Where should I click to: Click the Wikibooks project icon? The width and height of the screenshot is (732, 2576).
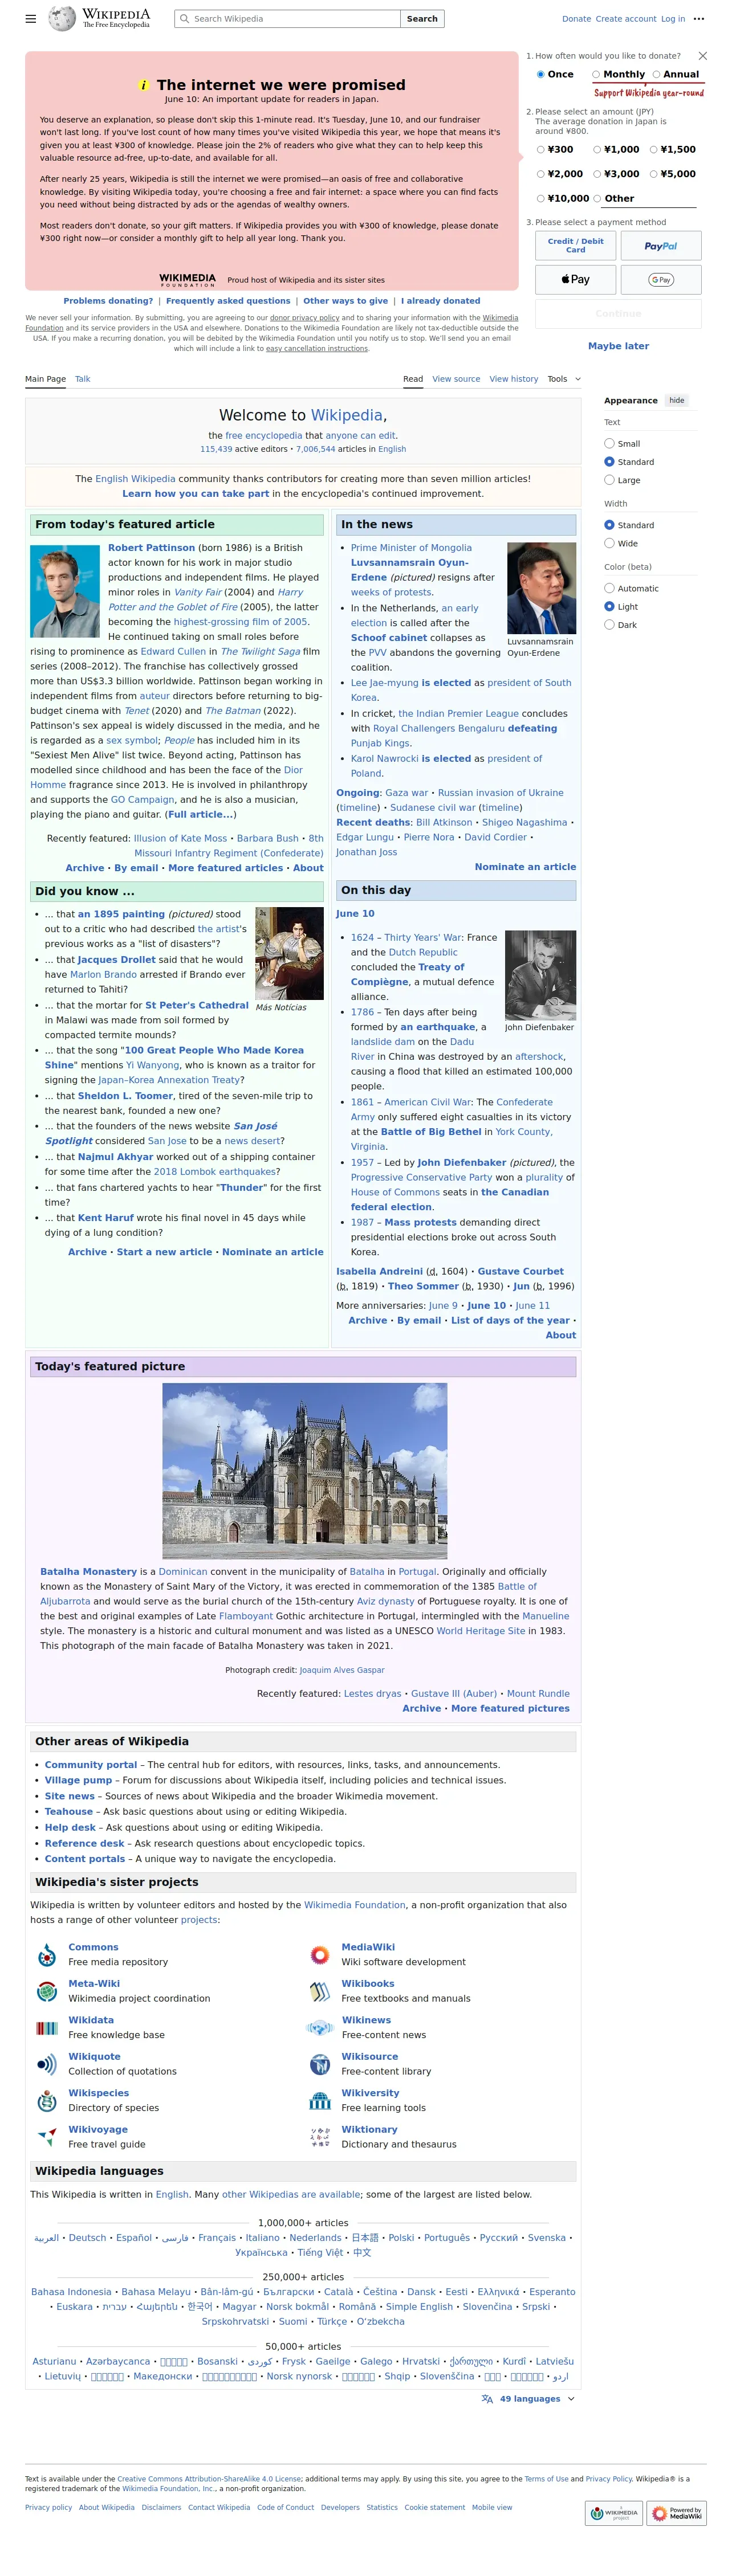coord(320,1991)
